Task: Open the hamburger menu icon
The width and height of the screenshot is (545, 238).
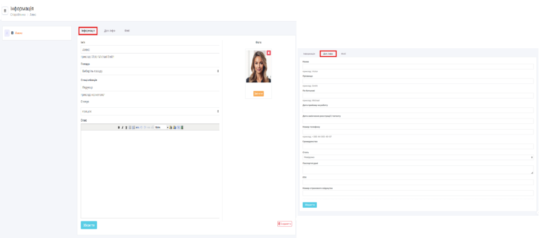Action: 5,10
